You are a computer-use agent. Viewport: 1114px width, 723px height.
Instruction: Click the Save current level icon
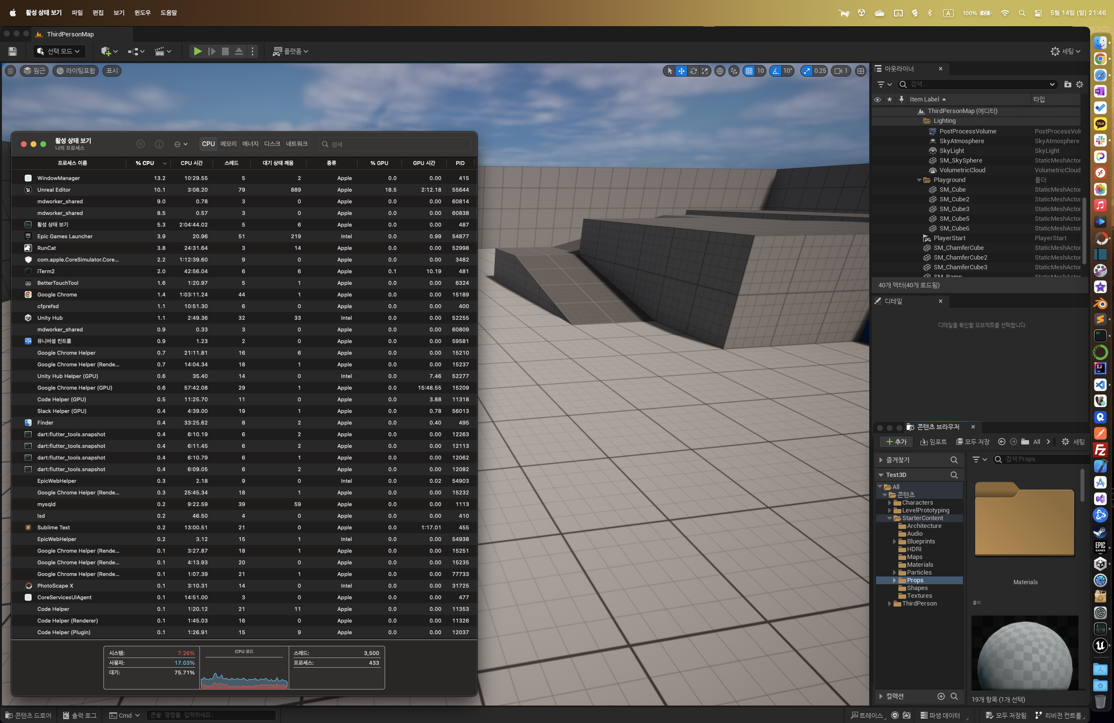(13, 51)
